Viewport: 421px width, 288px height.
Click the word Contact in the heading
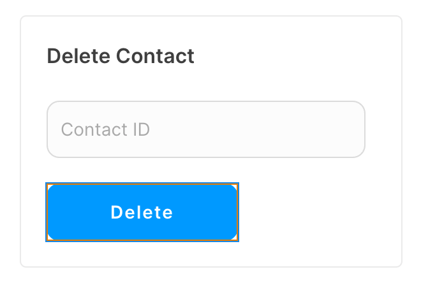point(155,56)
